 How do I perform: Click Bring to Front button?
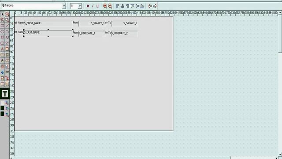point(150,6)
